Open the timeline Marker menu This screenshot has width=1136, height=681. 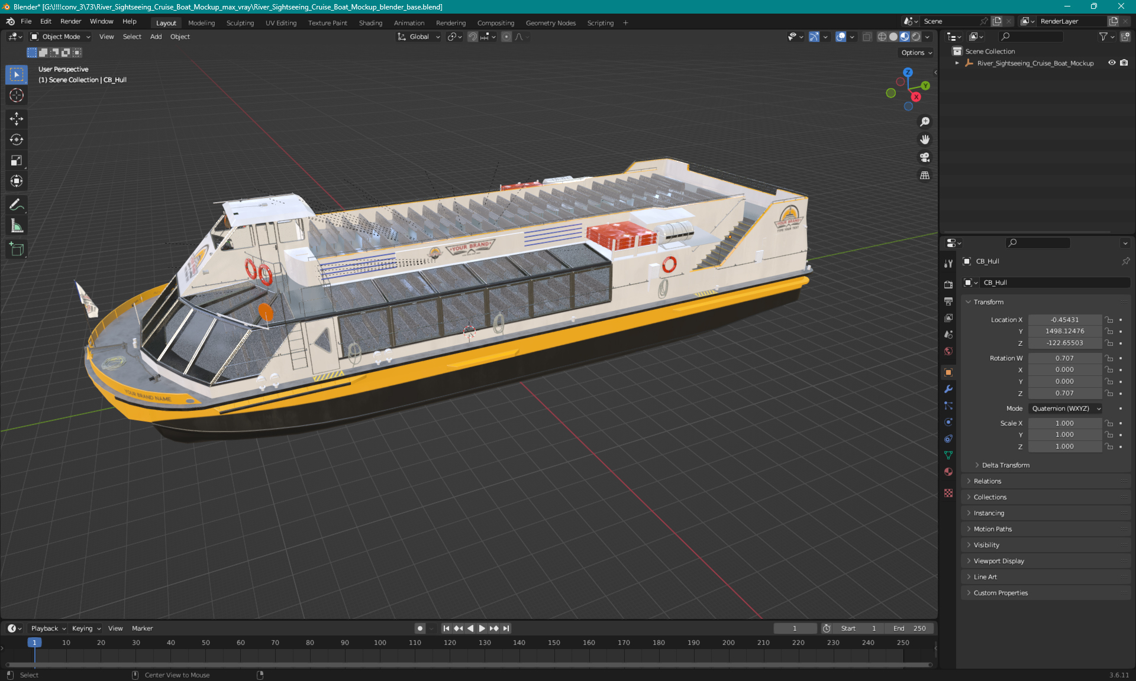click(x=142, y=628)
